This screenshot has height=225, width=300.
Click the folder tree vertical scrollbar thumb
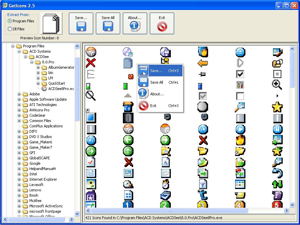[77, 89]
